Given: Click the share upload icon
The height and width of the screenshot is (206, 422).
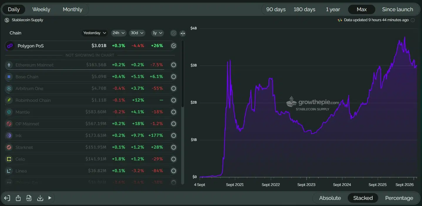Looking at the screenshot, I should pyautogui.click(x=18, y=198).
